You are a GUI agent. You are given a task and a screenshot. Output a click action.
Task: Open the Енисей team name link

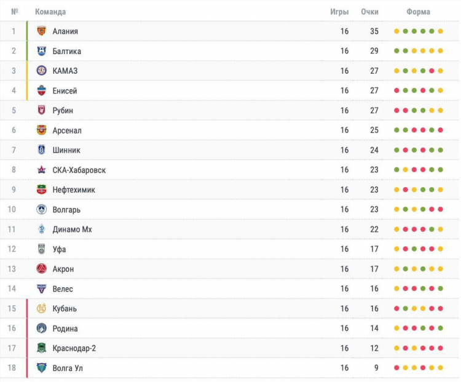(65, 90)
